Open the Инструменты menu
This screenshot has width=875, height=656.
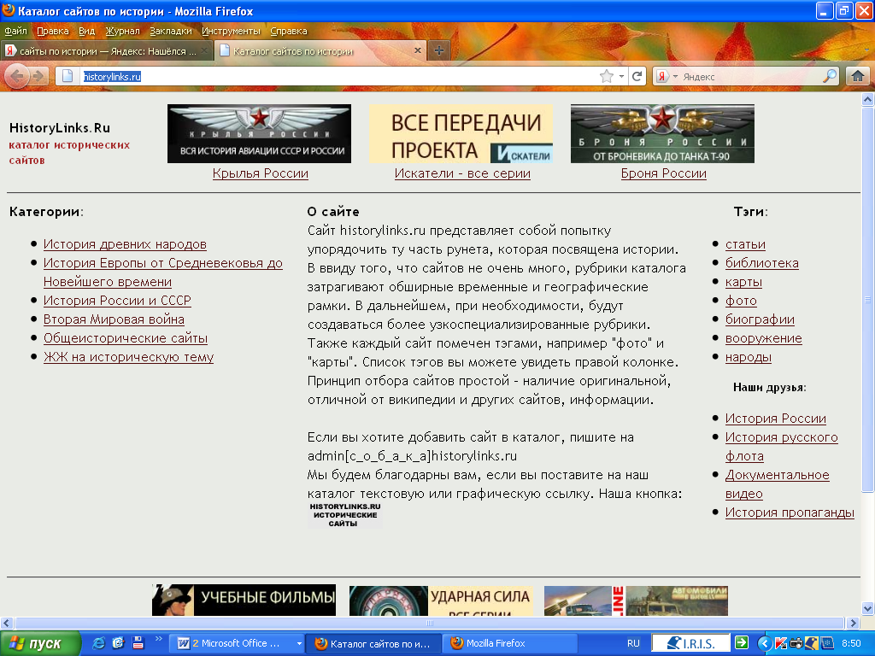(231, 31)
